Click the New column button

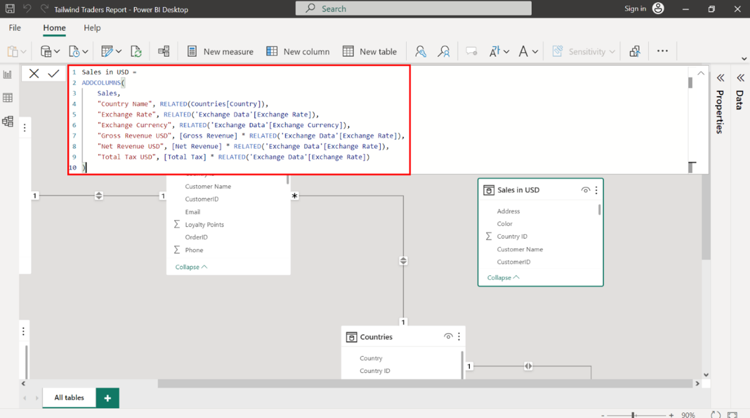(x=298, y=52)
